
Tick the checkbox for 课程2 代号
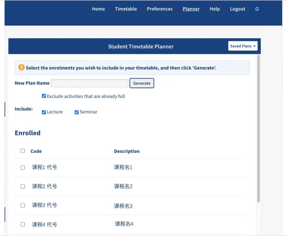23,186
